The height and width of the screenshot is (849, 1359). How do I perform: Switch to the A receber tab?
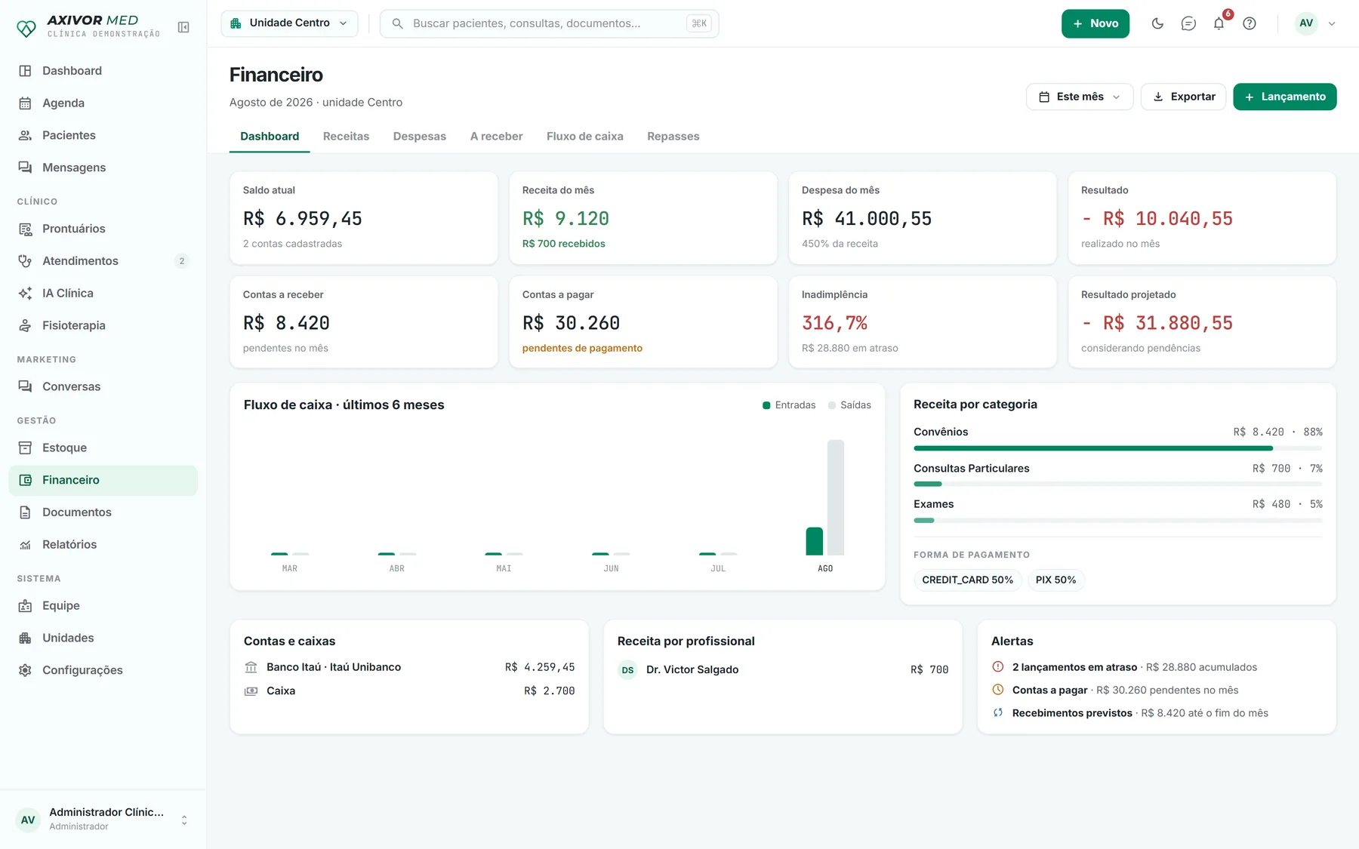[496, 137]
